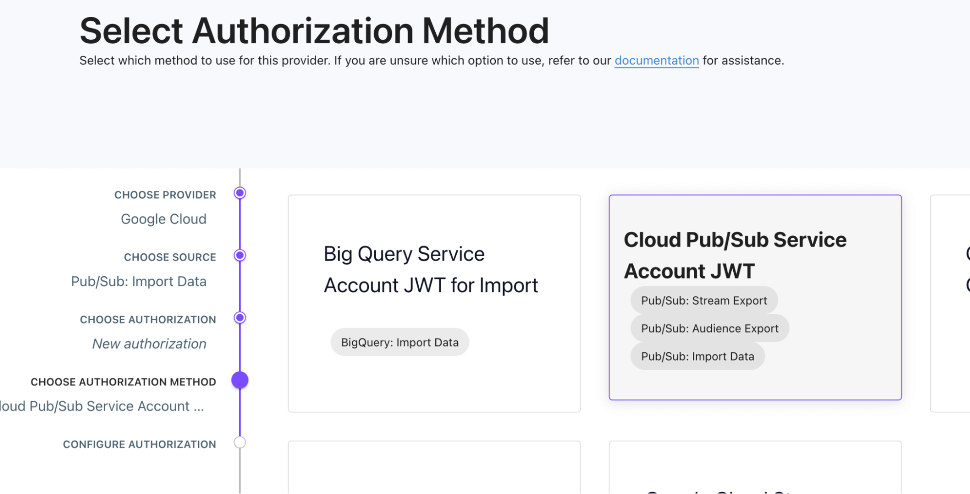The width and height of the screenshot is (970, 494).
Task: Click the Pub/Sub: Stream Export tag
Action: (704, 300)
